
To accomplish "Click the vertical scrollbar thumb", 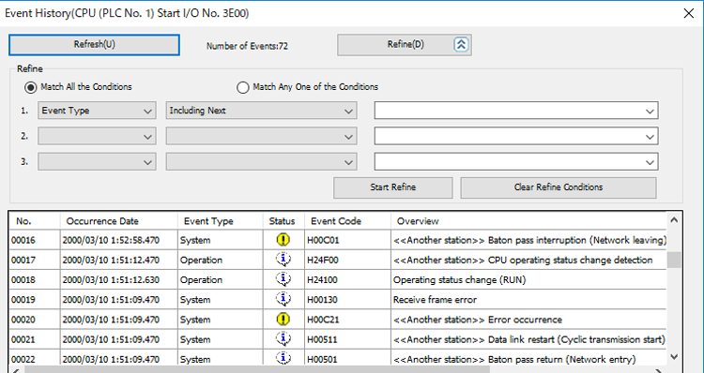I will pyautogui.click(x=673, y=260).
